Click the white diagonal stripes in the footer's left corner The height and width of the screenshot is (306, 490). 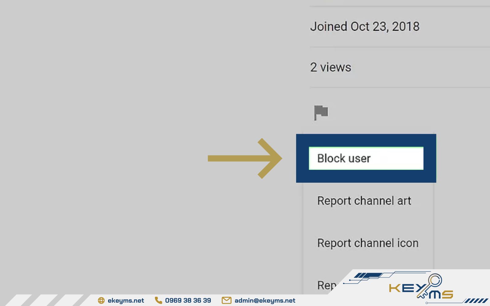coord(46,300)
